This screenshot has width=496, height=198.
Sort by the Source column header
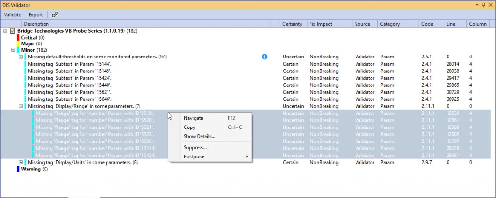point(365,24)
